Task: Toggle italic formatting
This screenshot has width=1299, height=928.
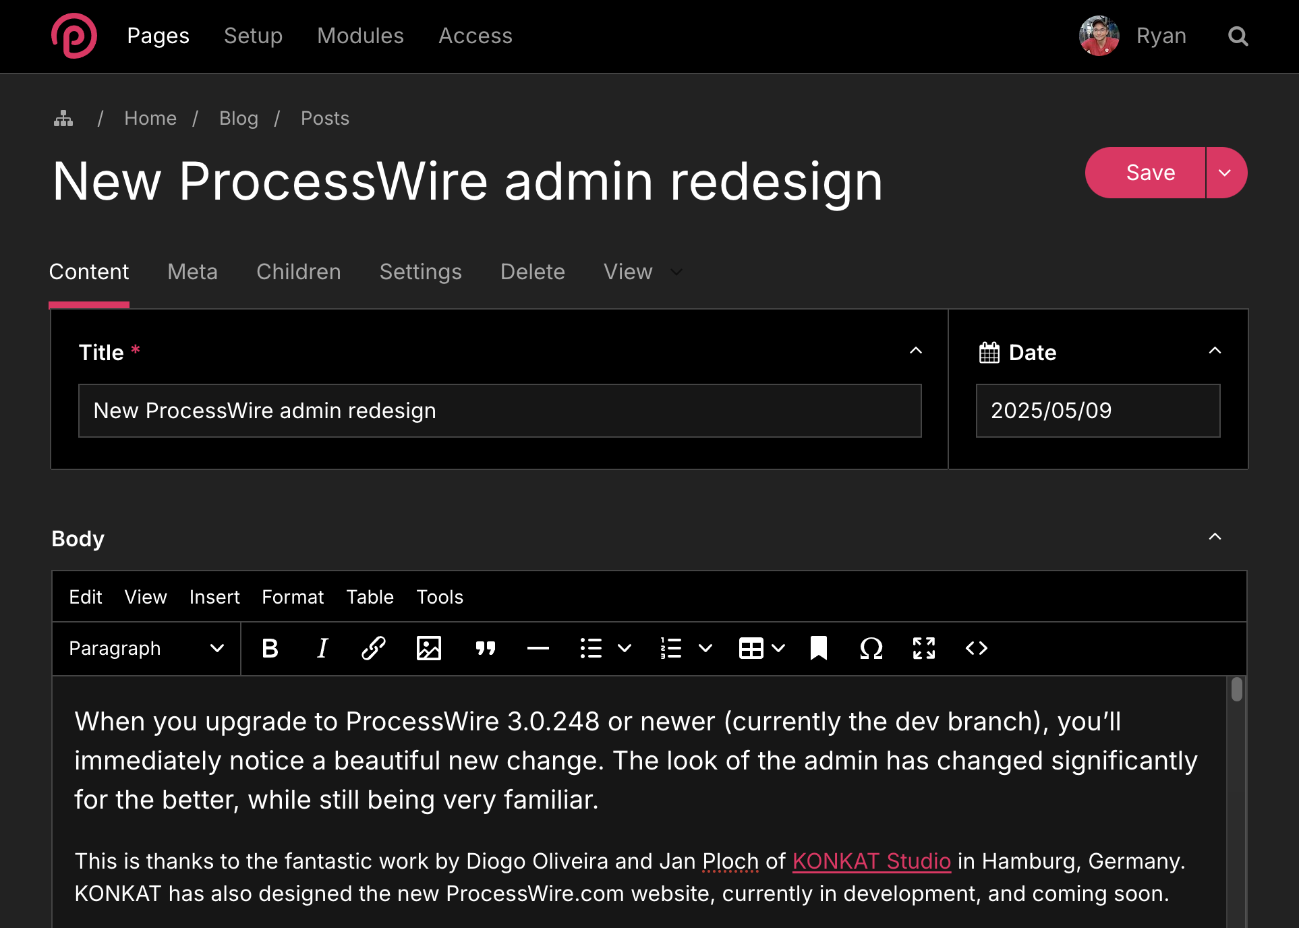Action: tap(322, 648)
